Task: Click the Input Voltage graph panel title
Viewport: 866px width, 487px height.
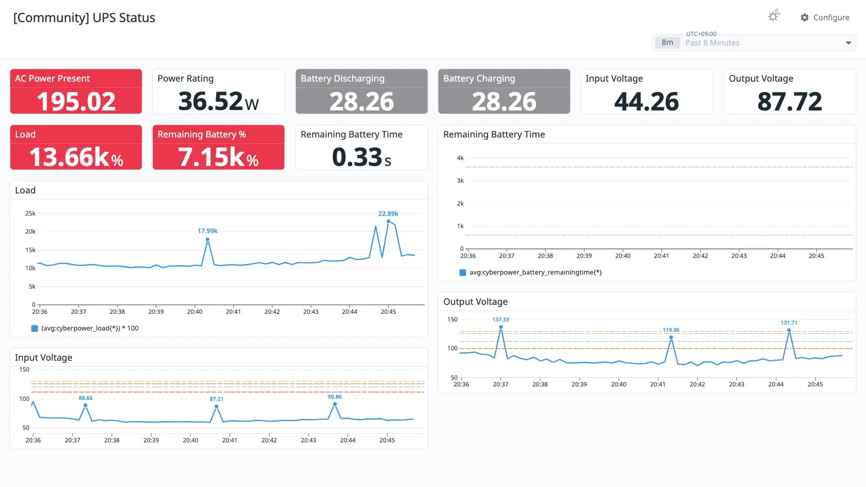Action: [44, 358]
